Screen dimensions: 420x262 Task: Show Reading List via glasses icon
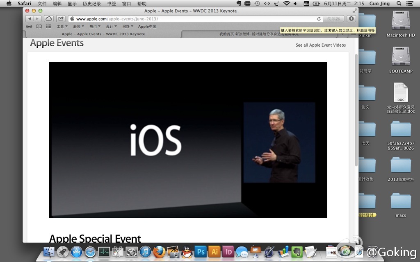coord(29,27)
